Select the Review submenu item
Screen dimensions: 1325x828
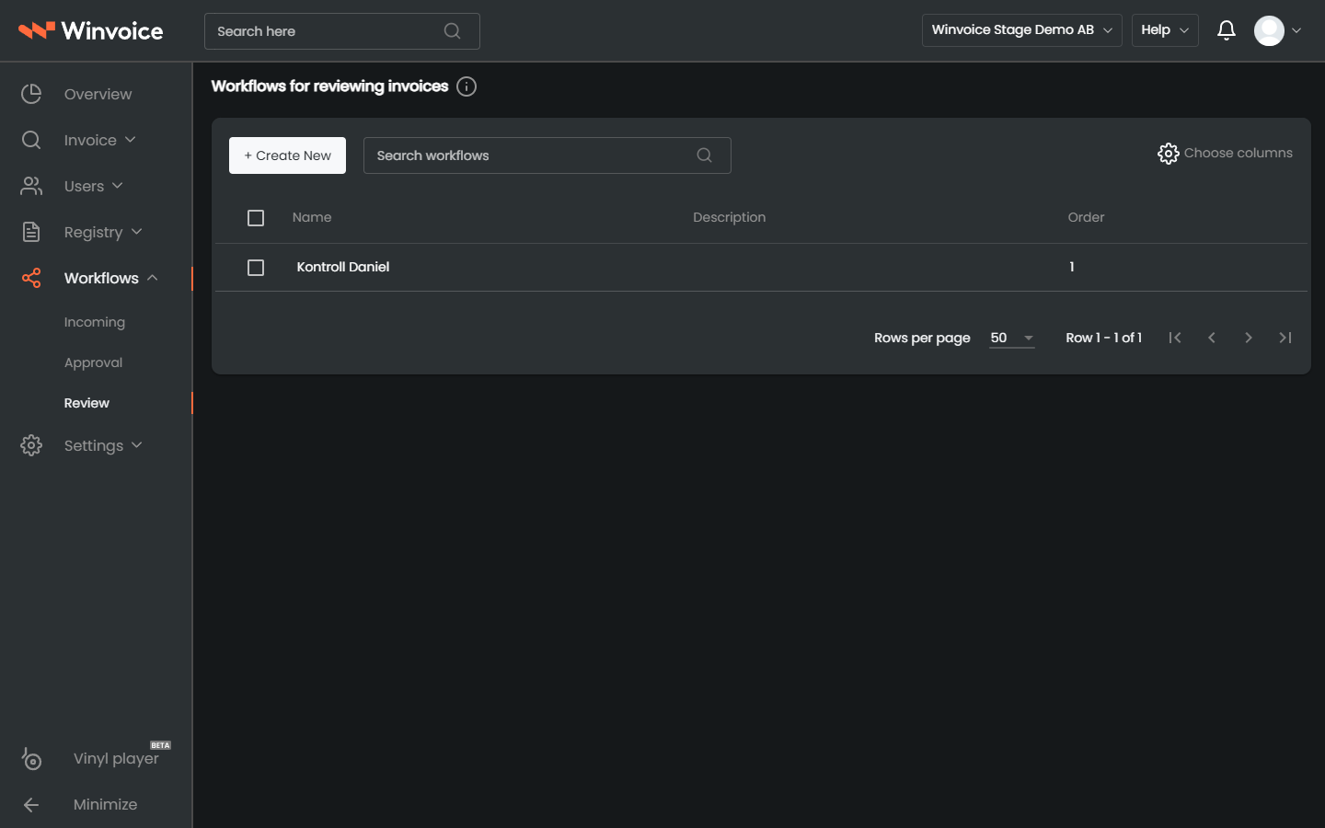point(86,403)
